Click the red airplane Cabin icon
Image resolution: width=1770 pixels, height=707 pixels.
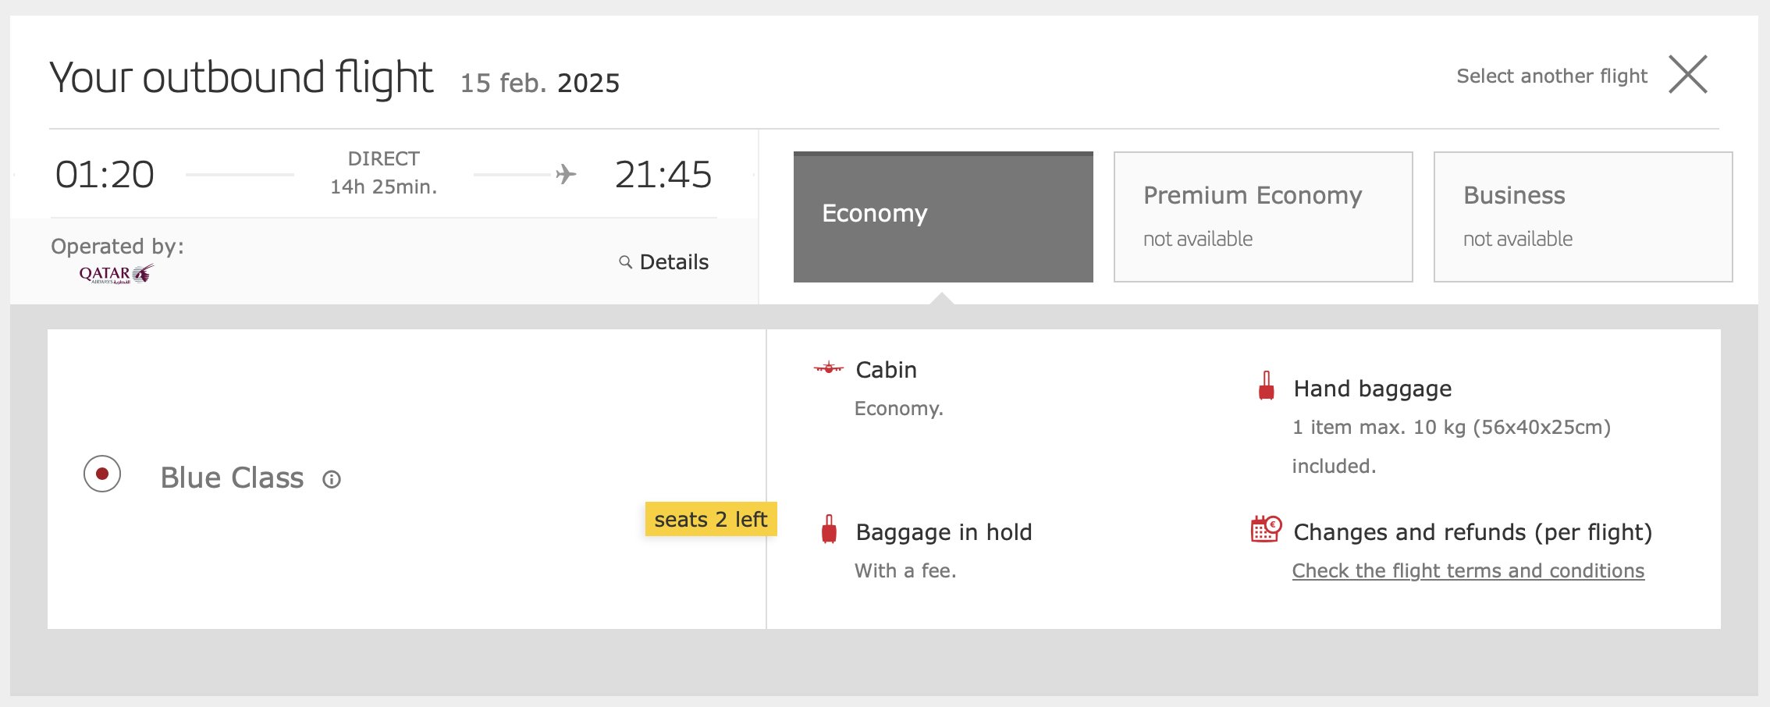829,368
